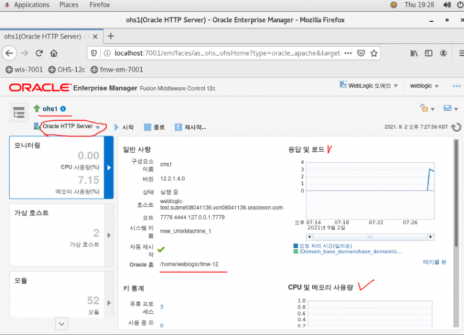The height and width of the screenshot is (335, 464).
Task: Open the OHS-12c bookmark
Action: coord(66,70)
